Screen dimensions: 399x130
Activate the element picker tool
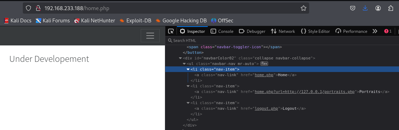click(x=171, y=31)
